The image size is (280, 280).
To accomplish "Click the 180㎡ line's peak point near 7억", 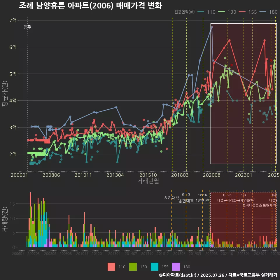I will tap(212, 27).
